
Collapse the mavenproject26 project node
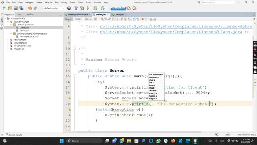click(x=5, y=19)
